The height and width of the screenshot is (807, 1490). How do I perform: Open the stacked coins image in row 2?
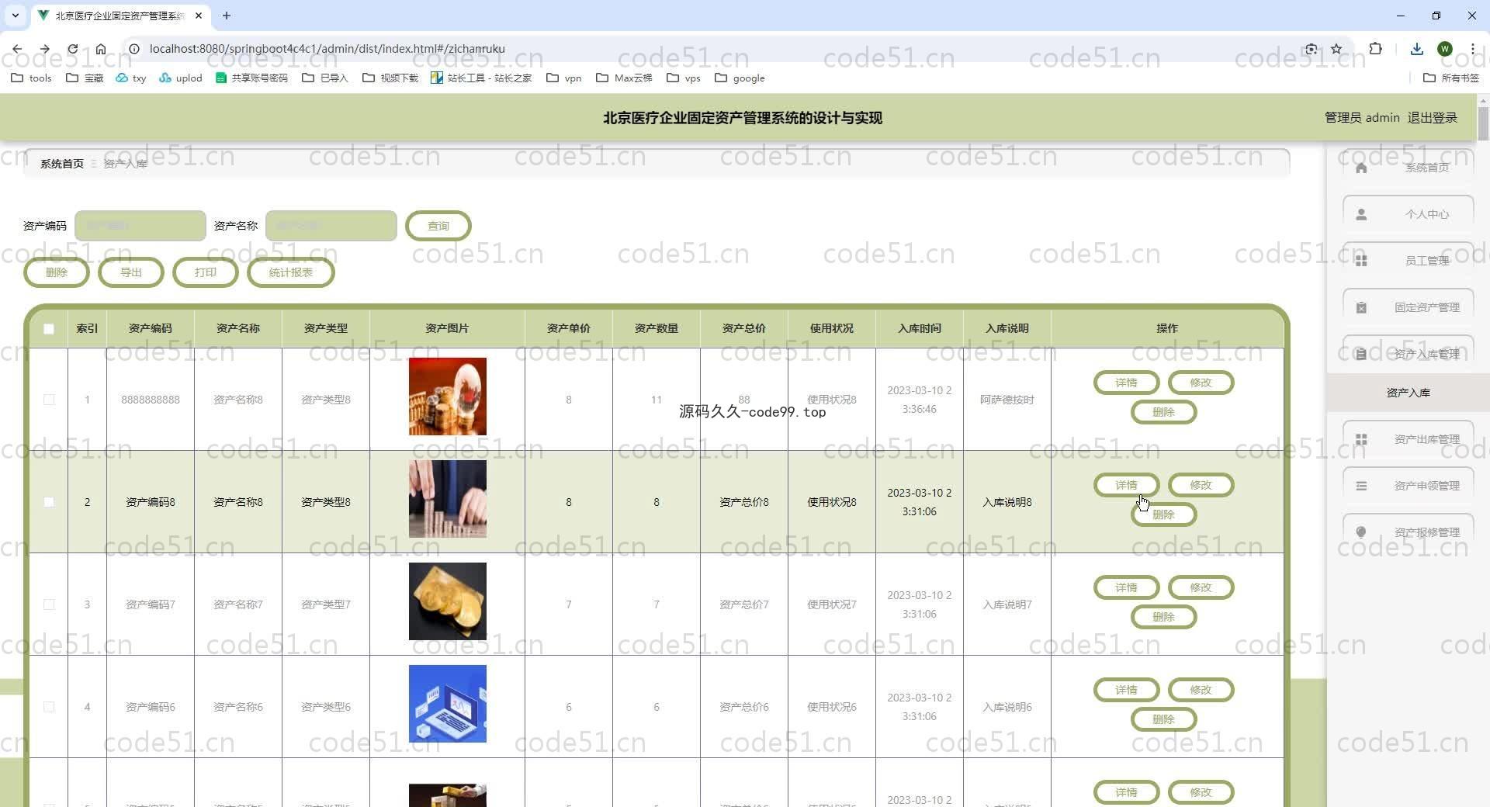448,499
